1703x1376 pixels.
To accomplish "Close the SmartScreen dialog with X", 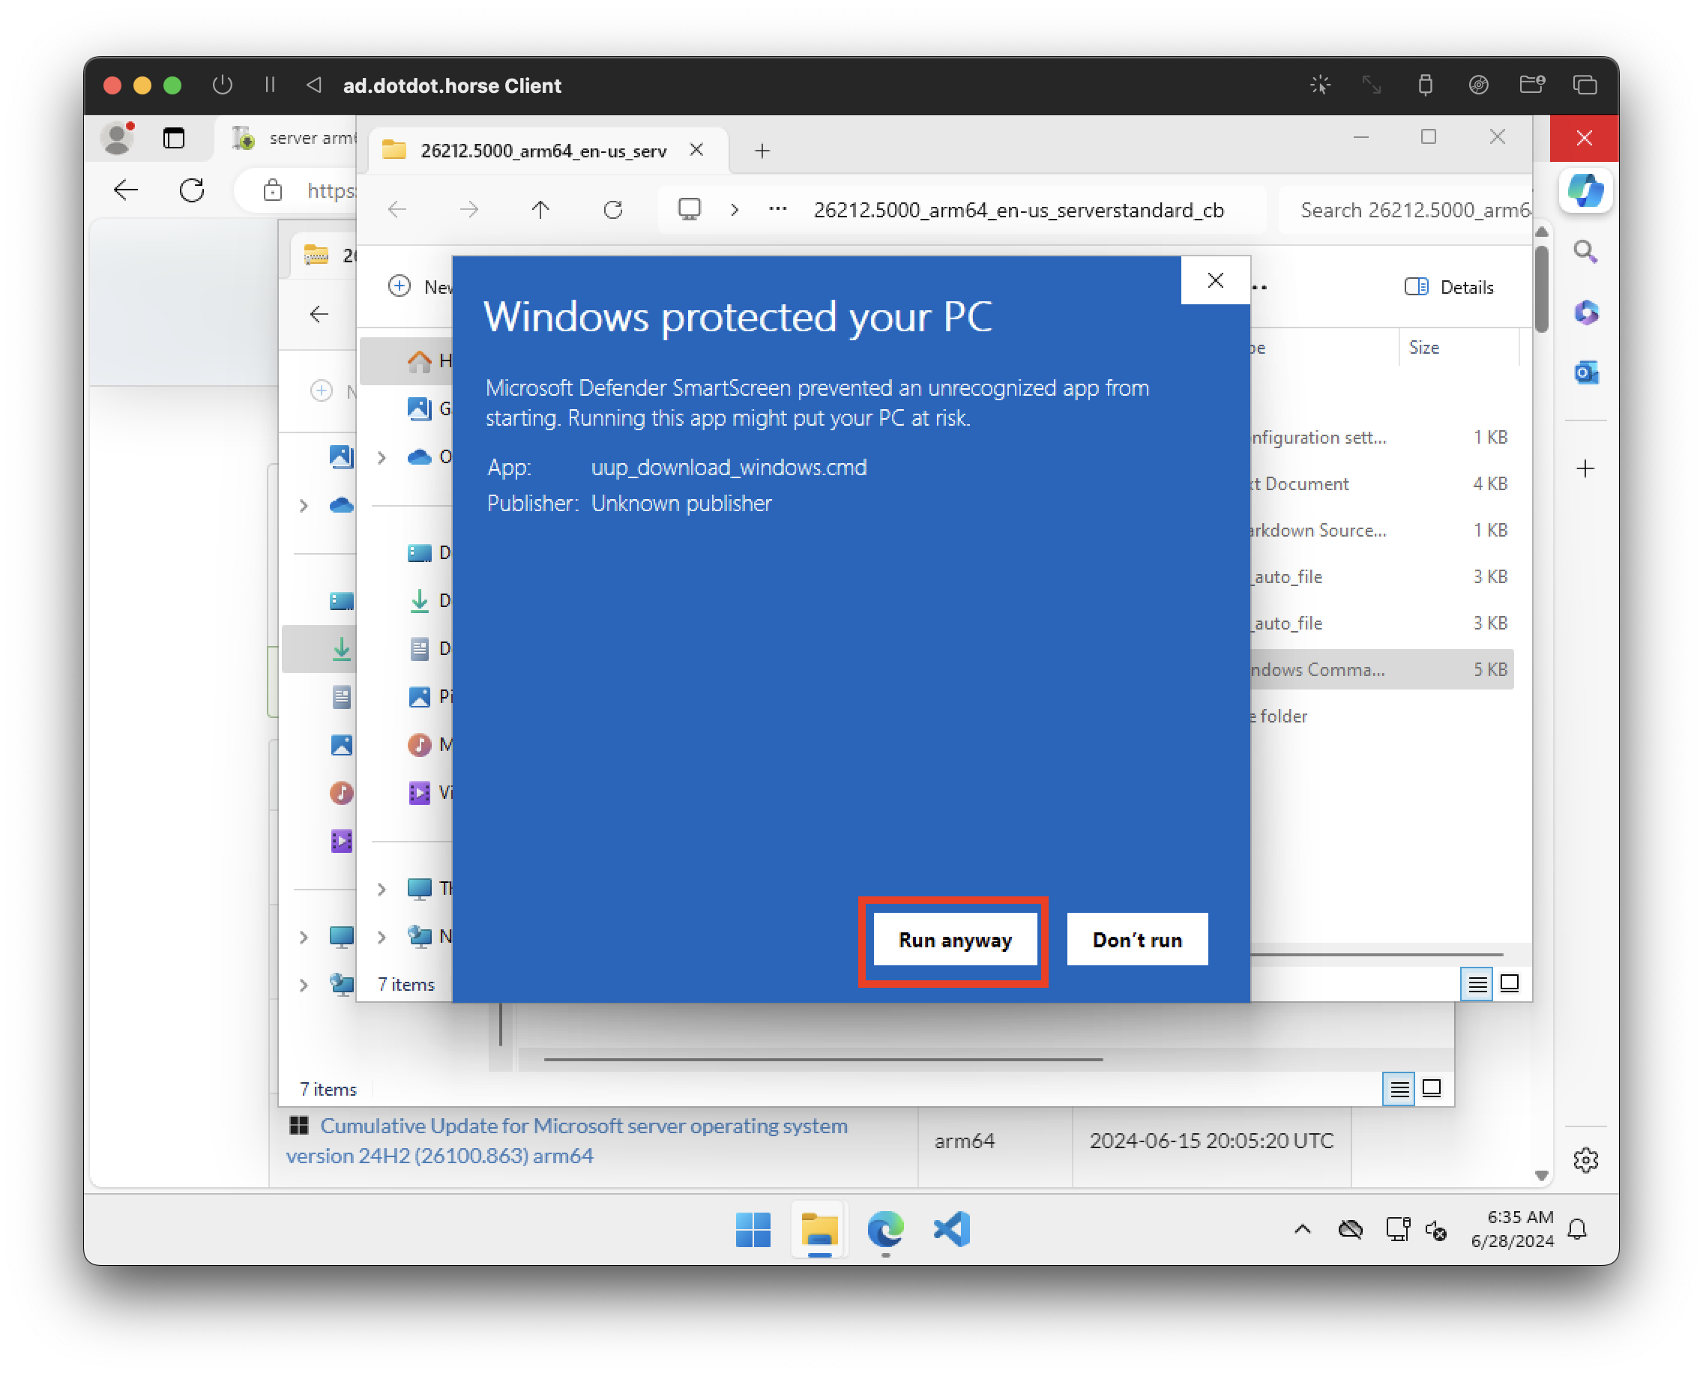I will [x=1215, y=280].
